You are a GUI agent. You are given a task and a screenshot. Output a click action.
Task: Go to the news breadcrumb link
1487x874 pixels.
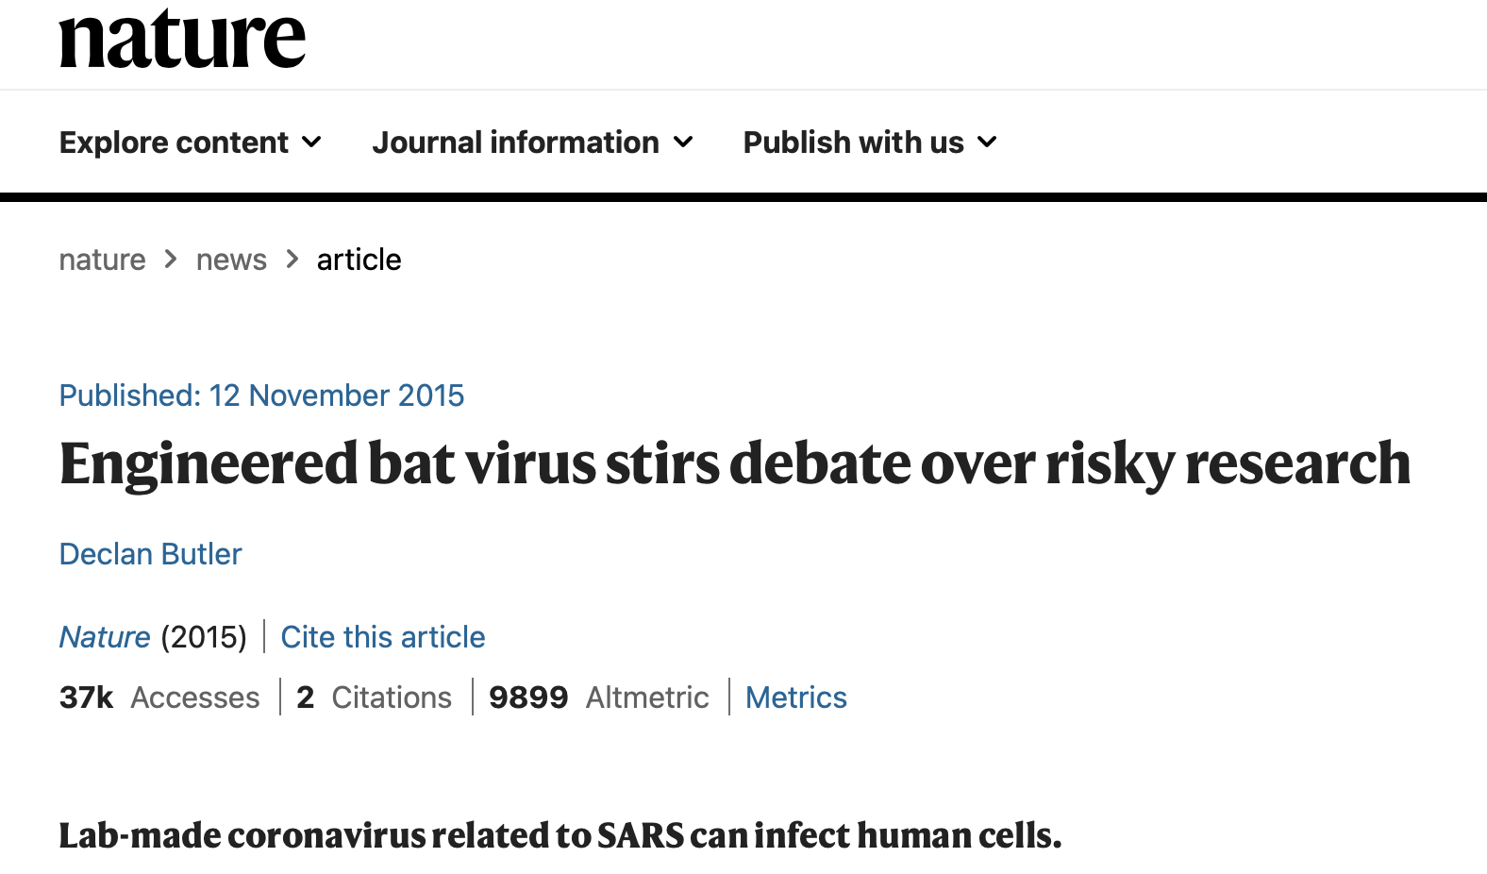231,260
